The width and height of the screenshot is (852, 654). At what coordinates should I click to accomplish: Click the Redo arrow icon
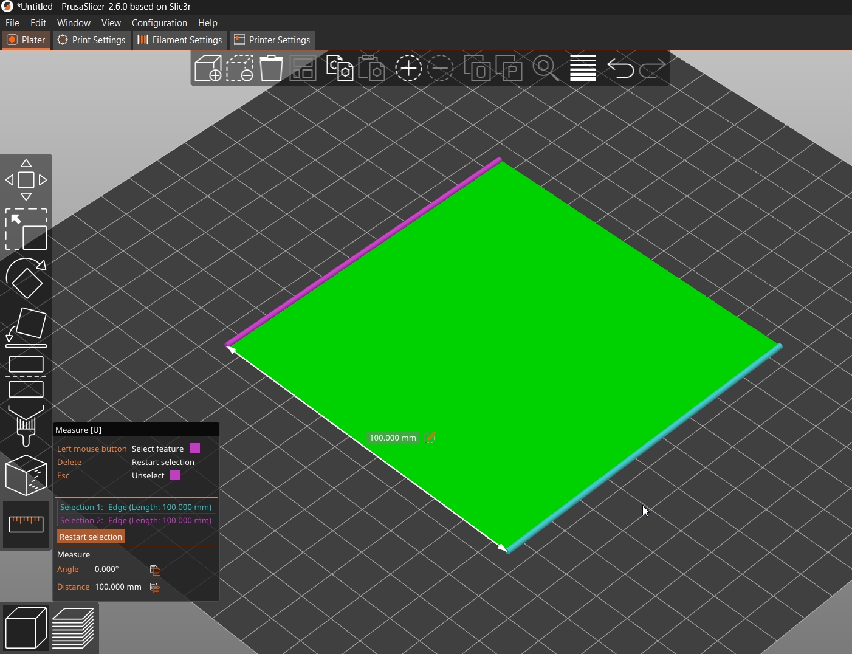click(x=653, y=68)
